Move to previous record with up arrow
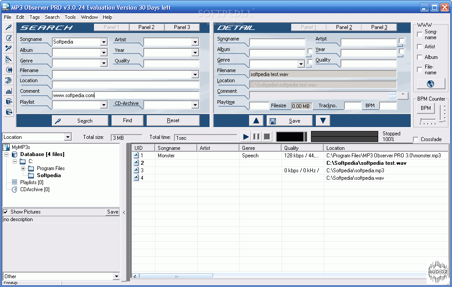 [256, 120]
